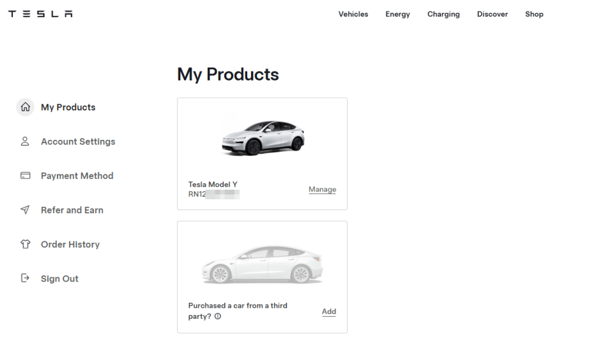Click the Tesla Model Y car image
Viewport: 598px width, 359px height.
click(263, 137)
